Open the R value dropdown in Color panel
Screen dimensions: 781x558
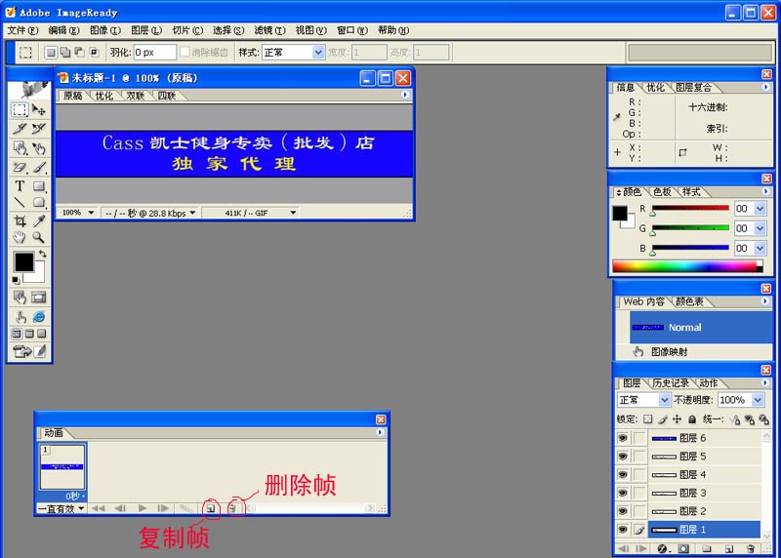[x=760, y=209]
